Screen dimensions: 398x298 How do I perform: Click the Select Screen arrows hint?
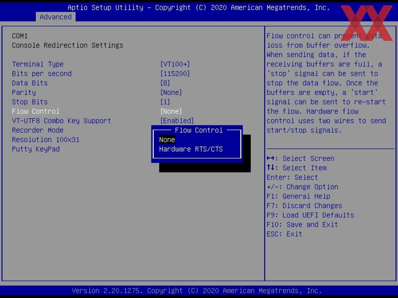(300, 158)
